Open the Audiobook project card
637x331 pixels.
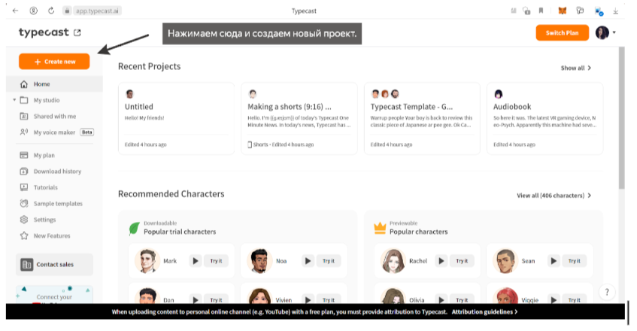(544, 119)
